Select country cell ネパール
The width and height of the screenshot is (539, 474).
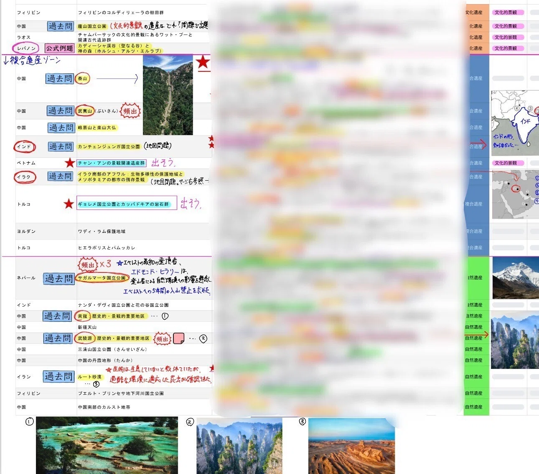[26, 278]
